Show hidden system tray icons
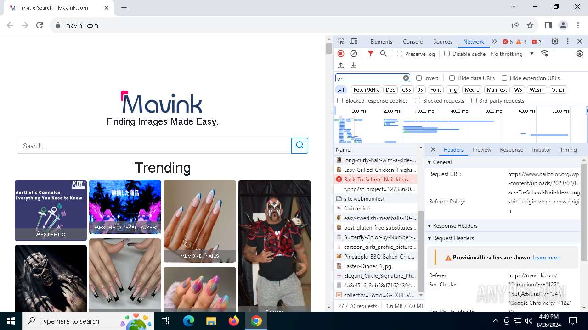The image size is (588, 330). click(495, 321)
